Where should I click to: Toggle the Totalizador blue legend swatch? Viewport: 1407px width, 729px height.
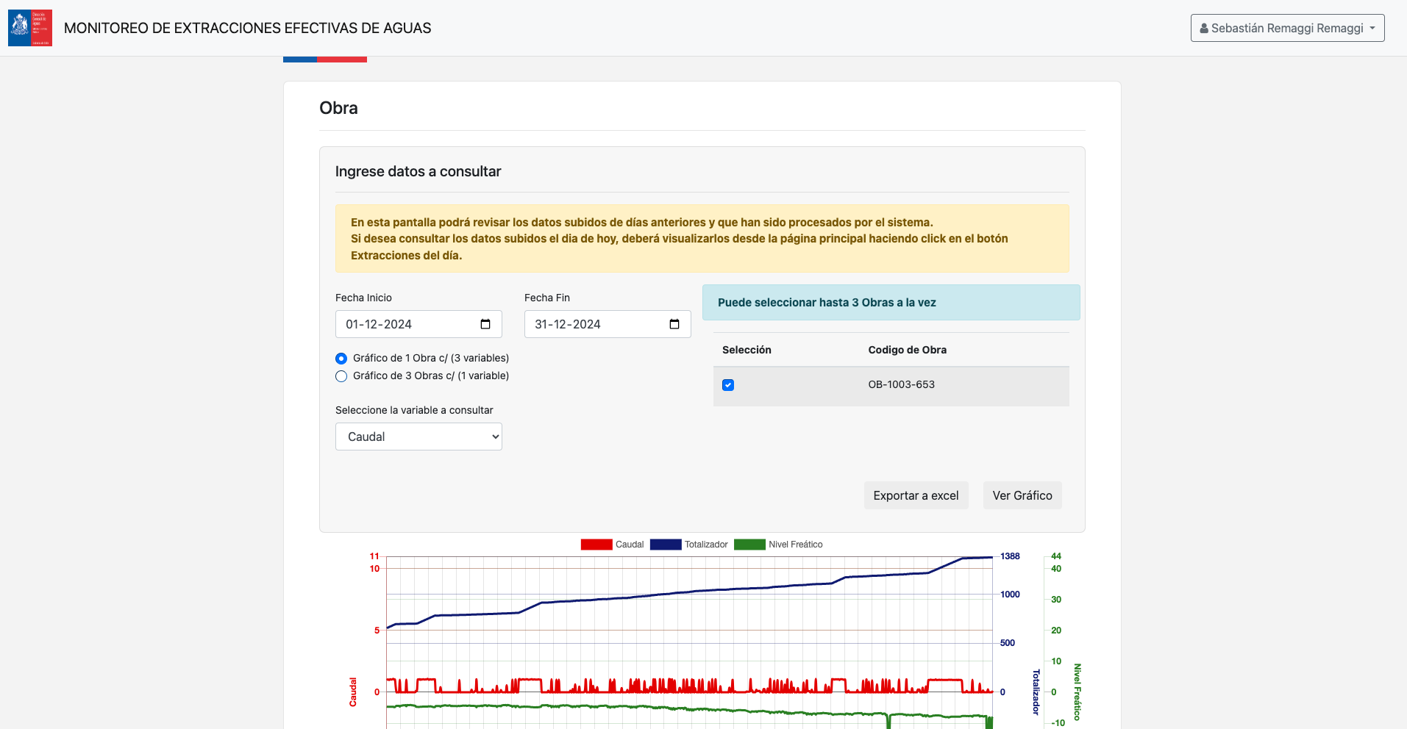tap(666, 545)
